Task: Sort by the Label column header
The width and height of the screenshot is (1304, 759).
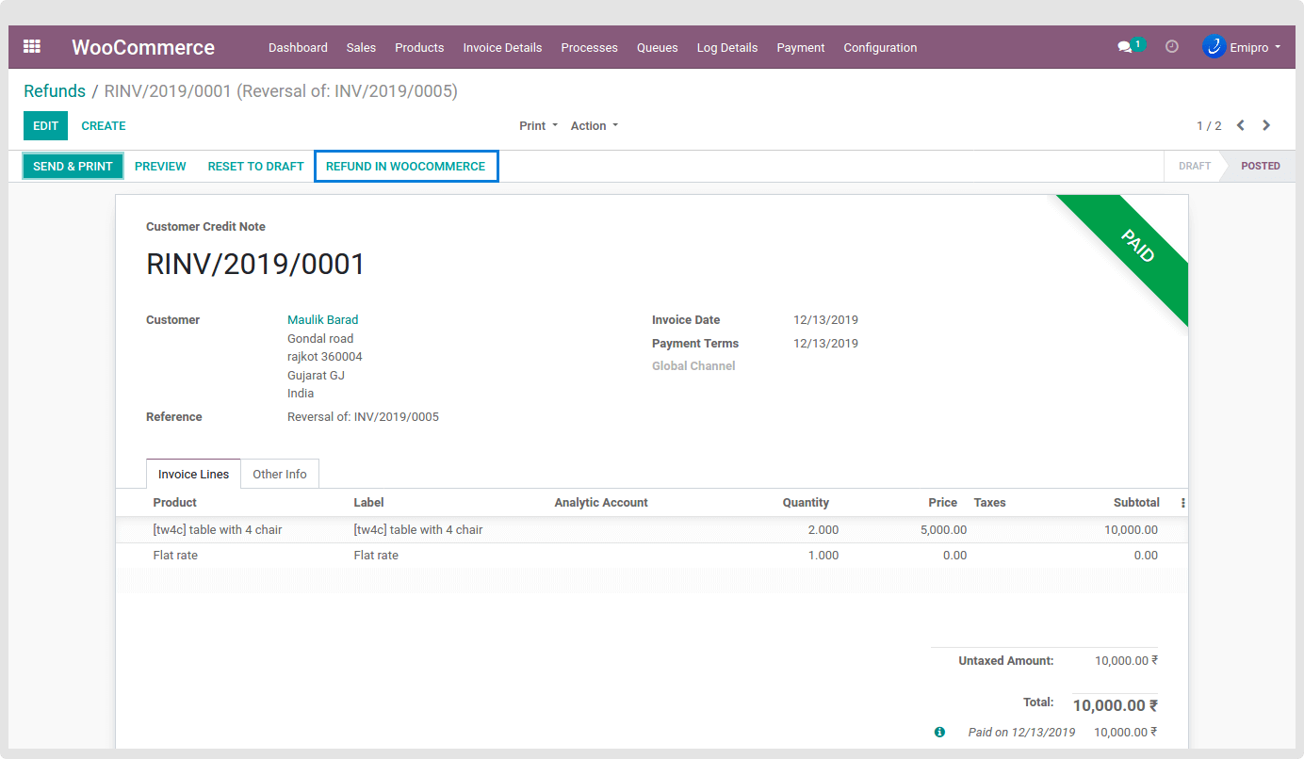Action: pos(369,503)
